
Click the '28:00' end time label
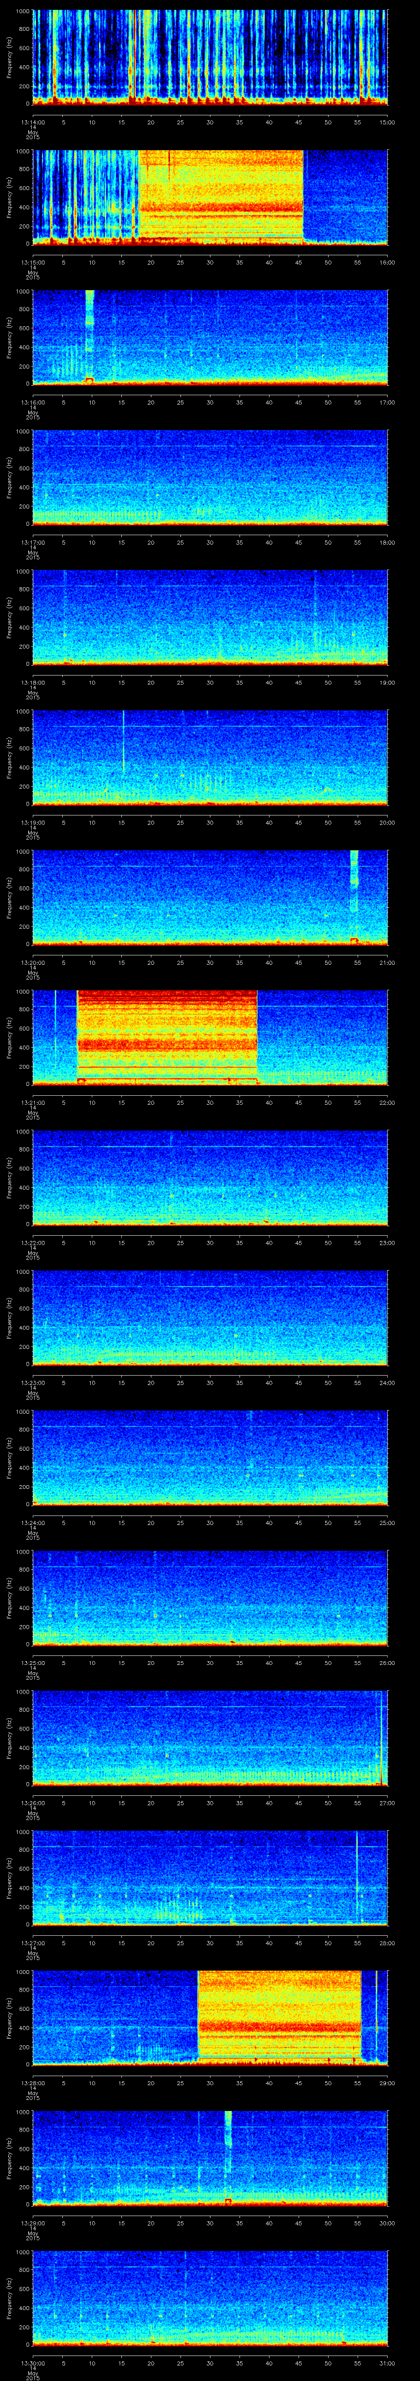[x=388, y=1943]
